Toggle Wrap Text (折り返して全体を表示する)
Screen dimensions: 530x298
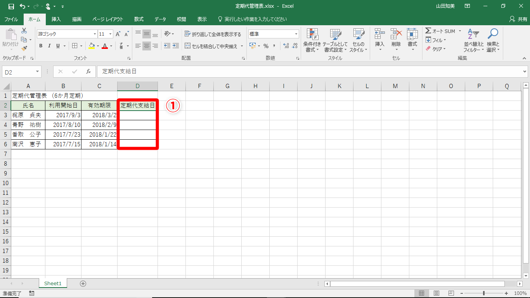(x=213, y=34)
